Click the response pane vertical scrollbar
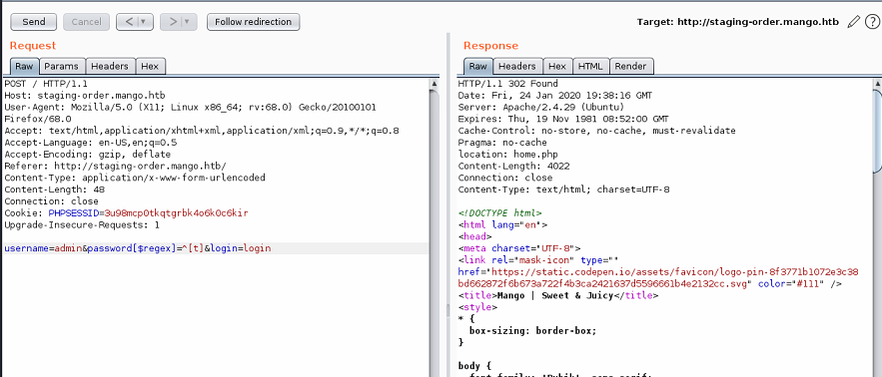This screenshot has height=377, width=882. click(x=877, y=224)
